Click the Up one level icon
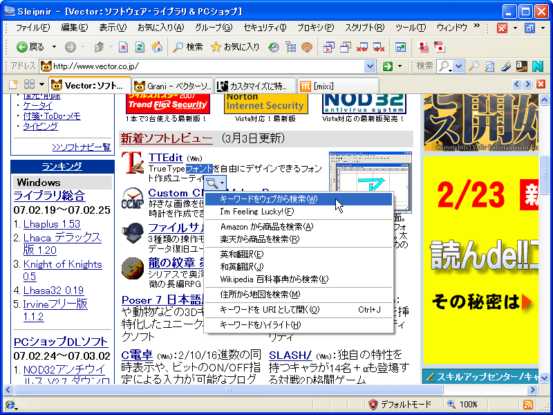 pyautogui.click(x=99, y=47)
